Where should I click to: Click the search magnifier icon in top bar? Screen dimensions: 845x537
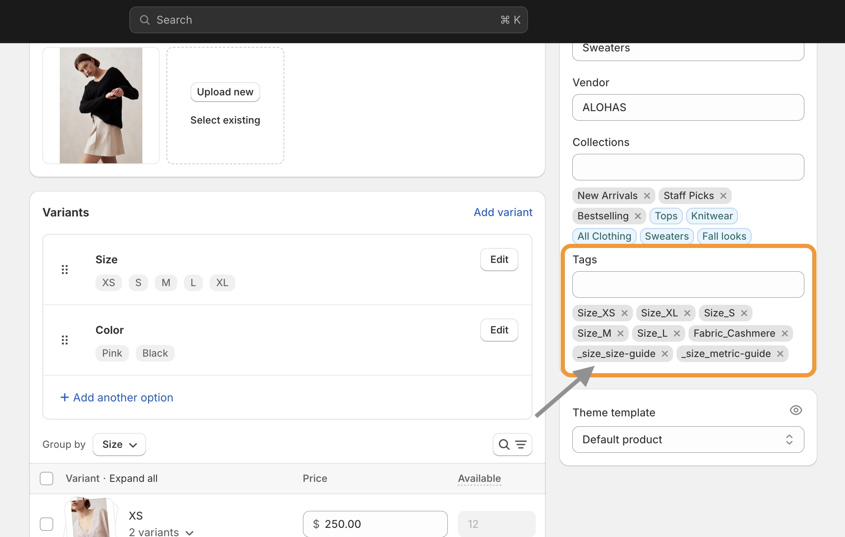pyautogui.click(x=144, y=20)
